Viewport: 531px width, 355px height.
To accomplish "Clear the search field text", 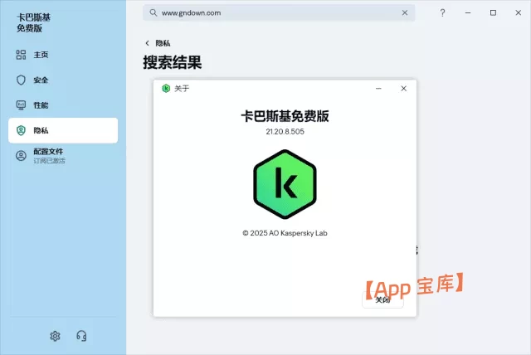I will (405, 13).
